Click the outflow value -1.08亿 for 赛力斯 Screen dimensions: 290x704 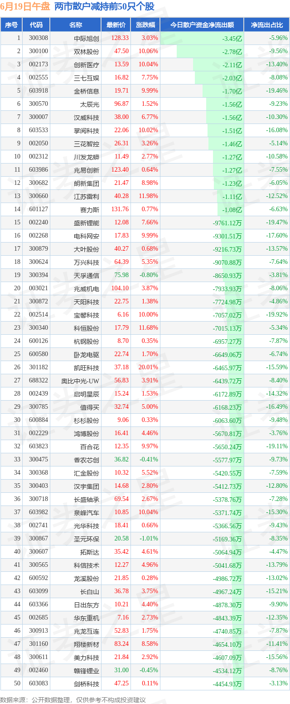(232, 209)
